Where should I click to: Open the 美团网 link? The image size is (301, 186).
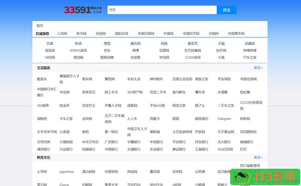pos(78,57)
